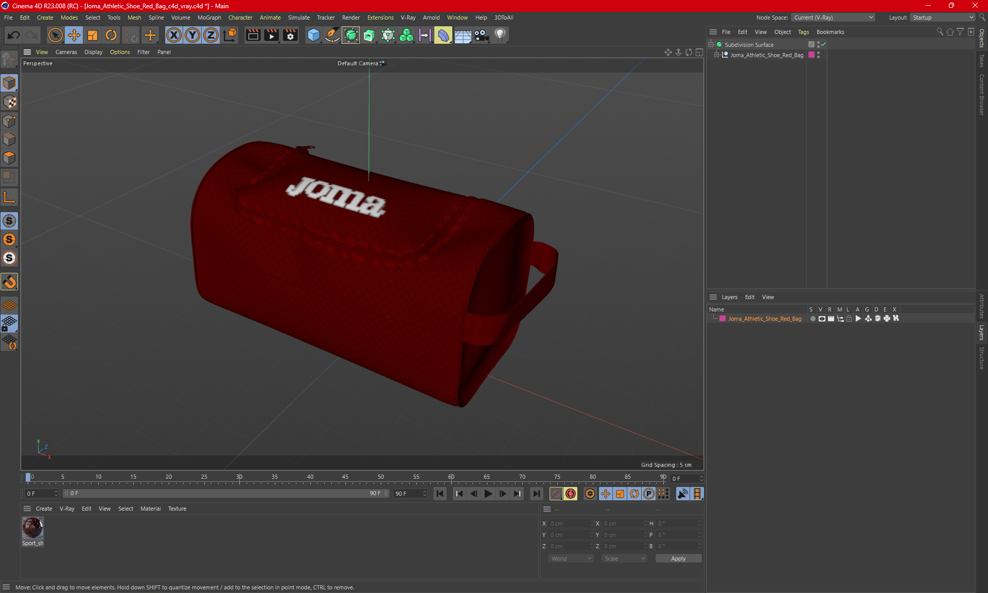Select the Sport_sh material thumbnail
Screen dimensions: 988x593
pos(32,528)
